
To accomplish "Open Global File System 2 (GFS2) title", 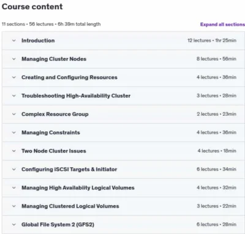I will [x=58, y=224].
